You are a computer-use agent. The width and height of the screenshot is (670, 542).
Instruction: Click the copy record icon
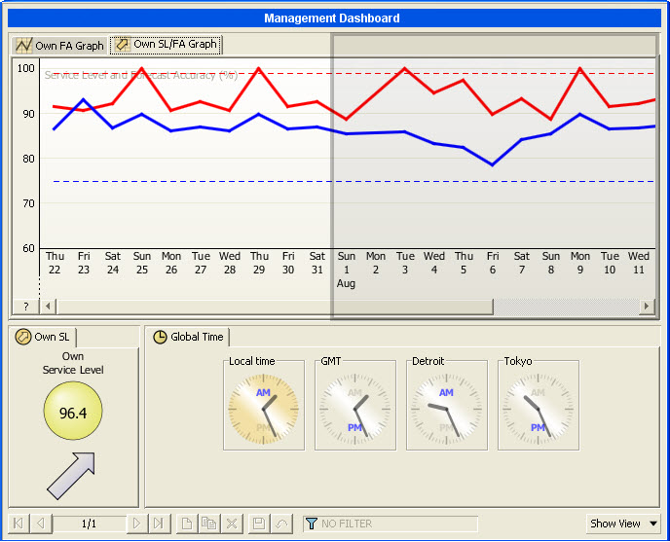(x=208, y=524)
